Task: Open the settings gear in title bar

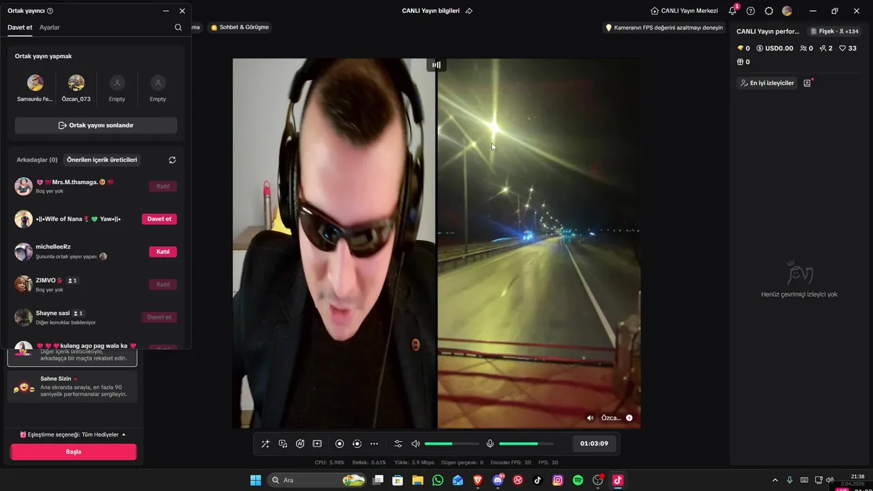Action: (x=769, y=11)
